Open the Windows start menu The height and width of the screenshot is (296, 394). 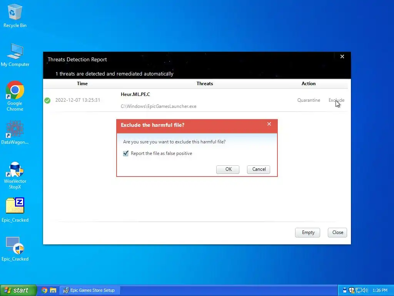point(18,290)
